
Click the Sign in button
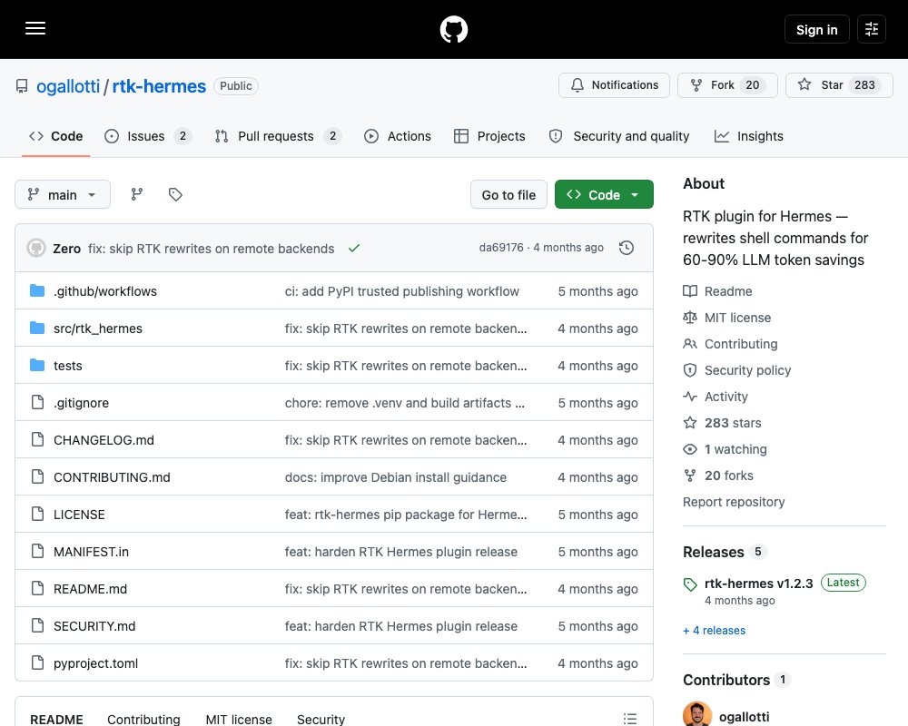pos(816,29)
